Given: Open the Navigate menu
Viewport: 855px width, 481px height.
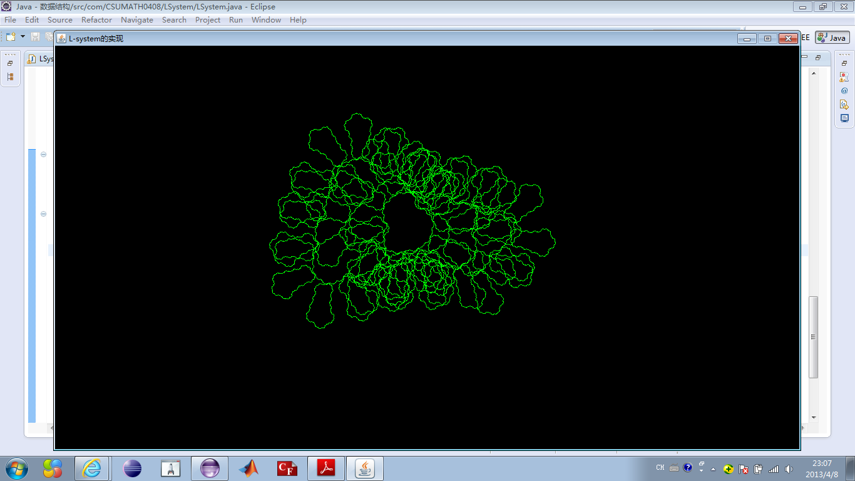Looking at the screenshot, I should coord(137,20).
